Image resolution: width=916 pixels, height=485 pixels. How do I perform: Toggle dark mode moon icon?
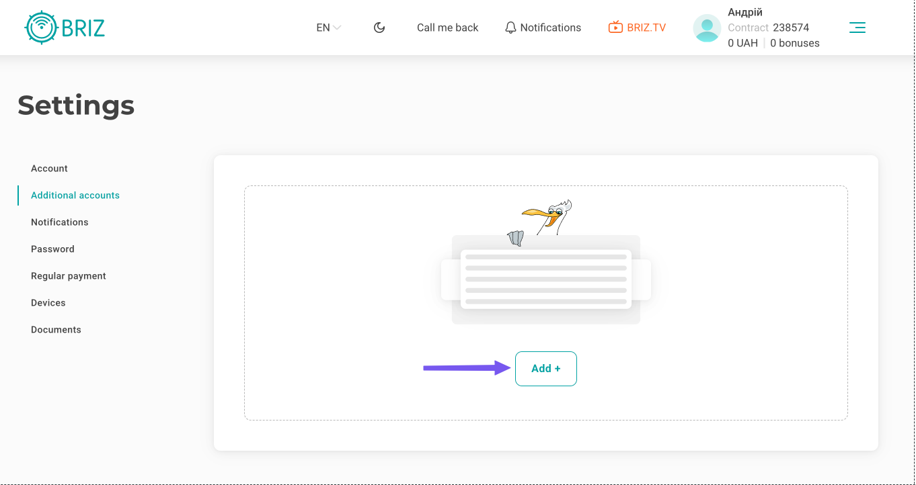(x=379, y=28)
